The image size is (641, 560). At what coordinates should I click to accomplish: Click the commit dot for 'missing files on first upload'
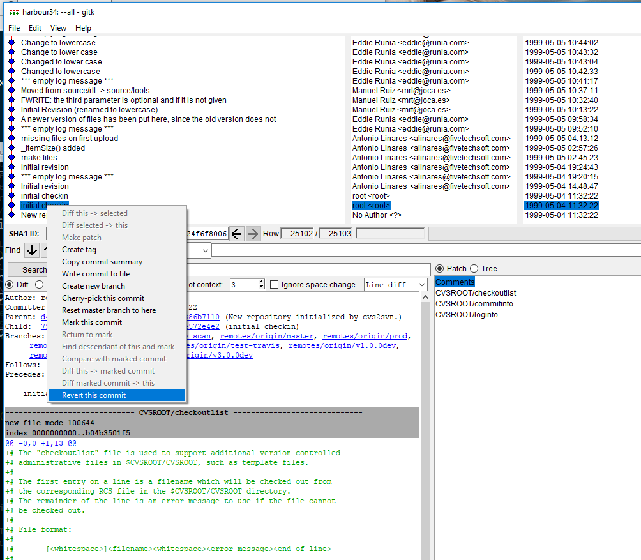click(11, 139)
